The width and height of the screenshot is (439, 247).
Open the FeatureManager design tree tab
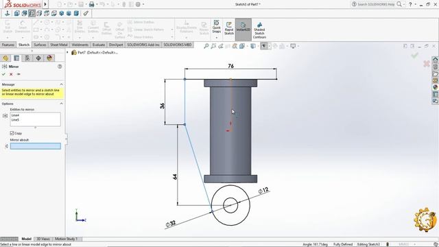tap(5, 58)
